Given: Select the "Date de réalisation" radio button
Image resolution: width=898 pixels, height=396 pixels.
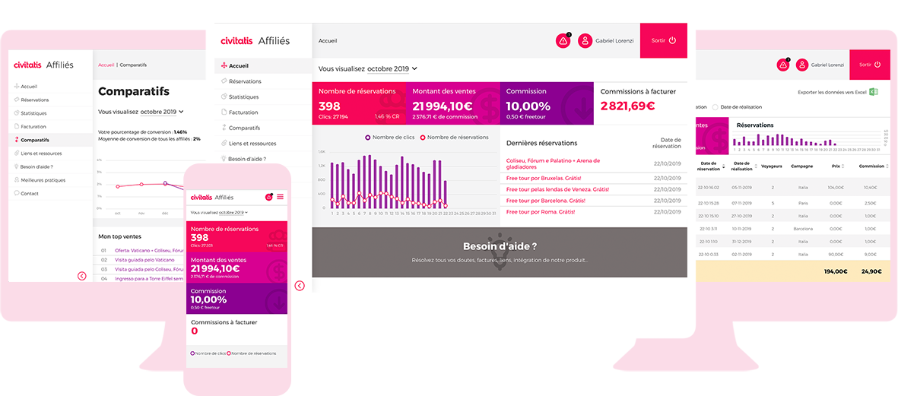Looking at the screenshot, I should pos(715,107).
